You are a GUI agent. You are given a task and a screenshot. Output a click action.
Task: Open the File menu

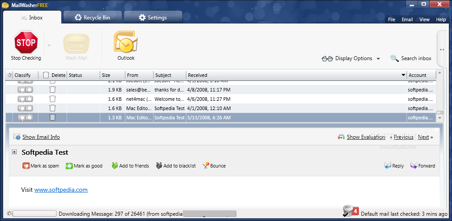pos(392,19)
